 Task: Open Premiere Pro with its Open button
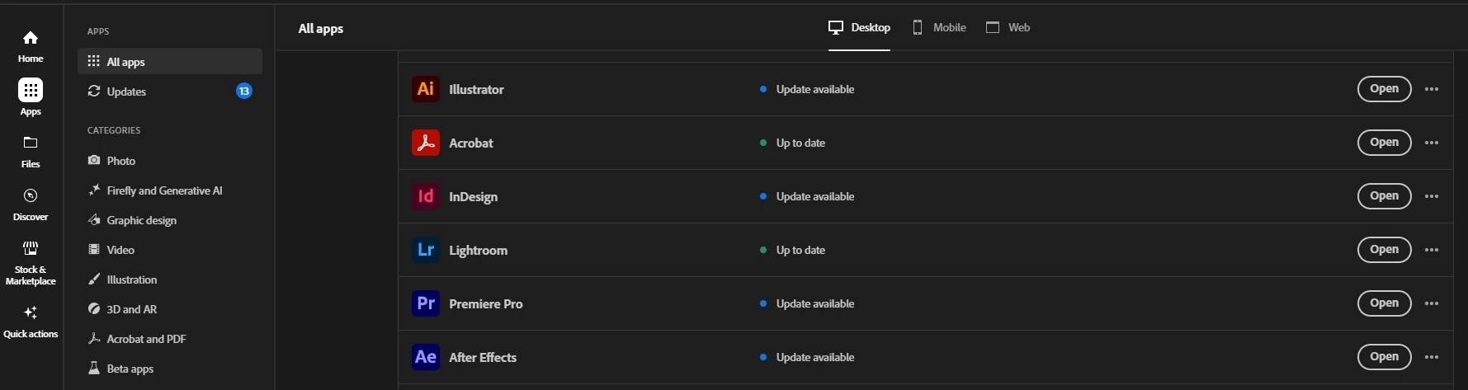[x=1385, y=303]
